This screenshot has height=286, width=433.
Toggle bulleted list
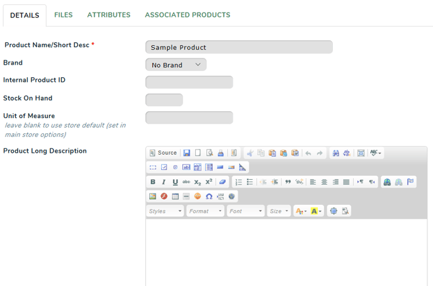tap(250, 182)
